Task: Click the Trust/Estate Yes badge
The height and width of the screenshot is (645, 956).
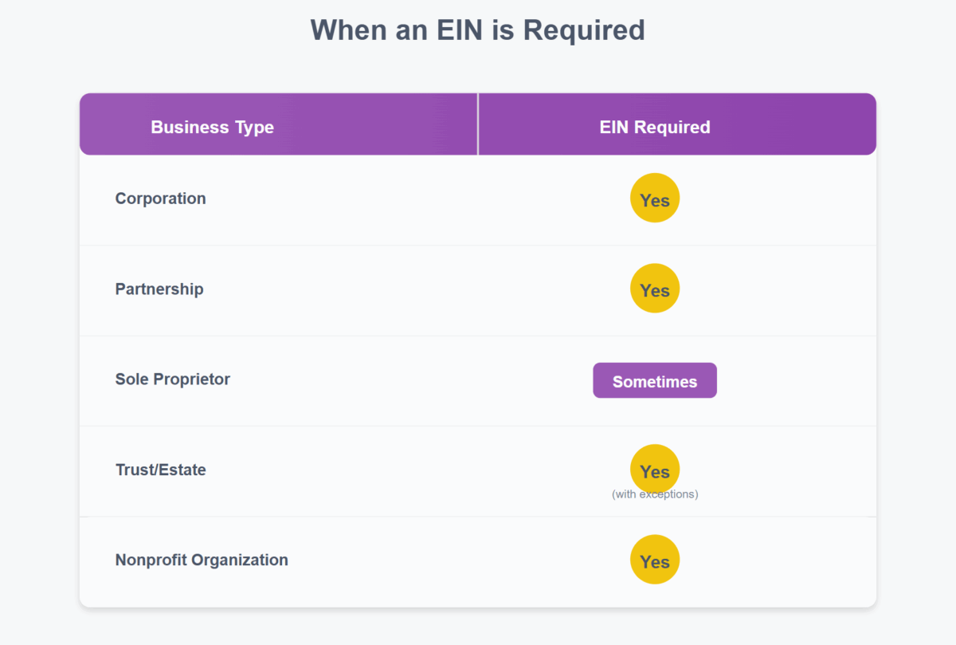Action: [x=655, y=470]
